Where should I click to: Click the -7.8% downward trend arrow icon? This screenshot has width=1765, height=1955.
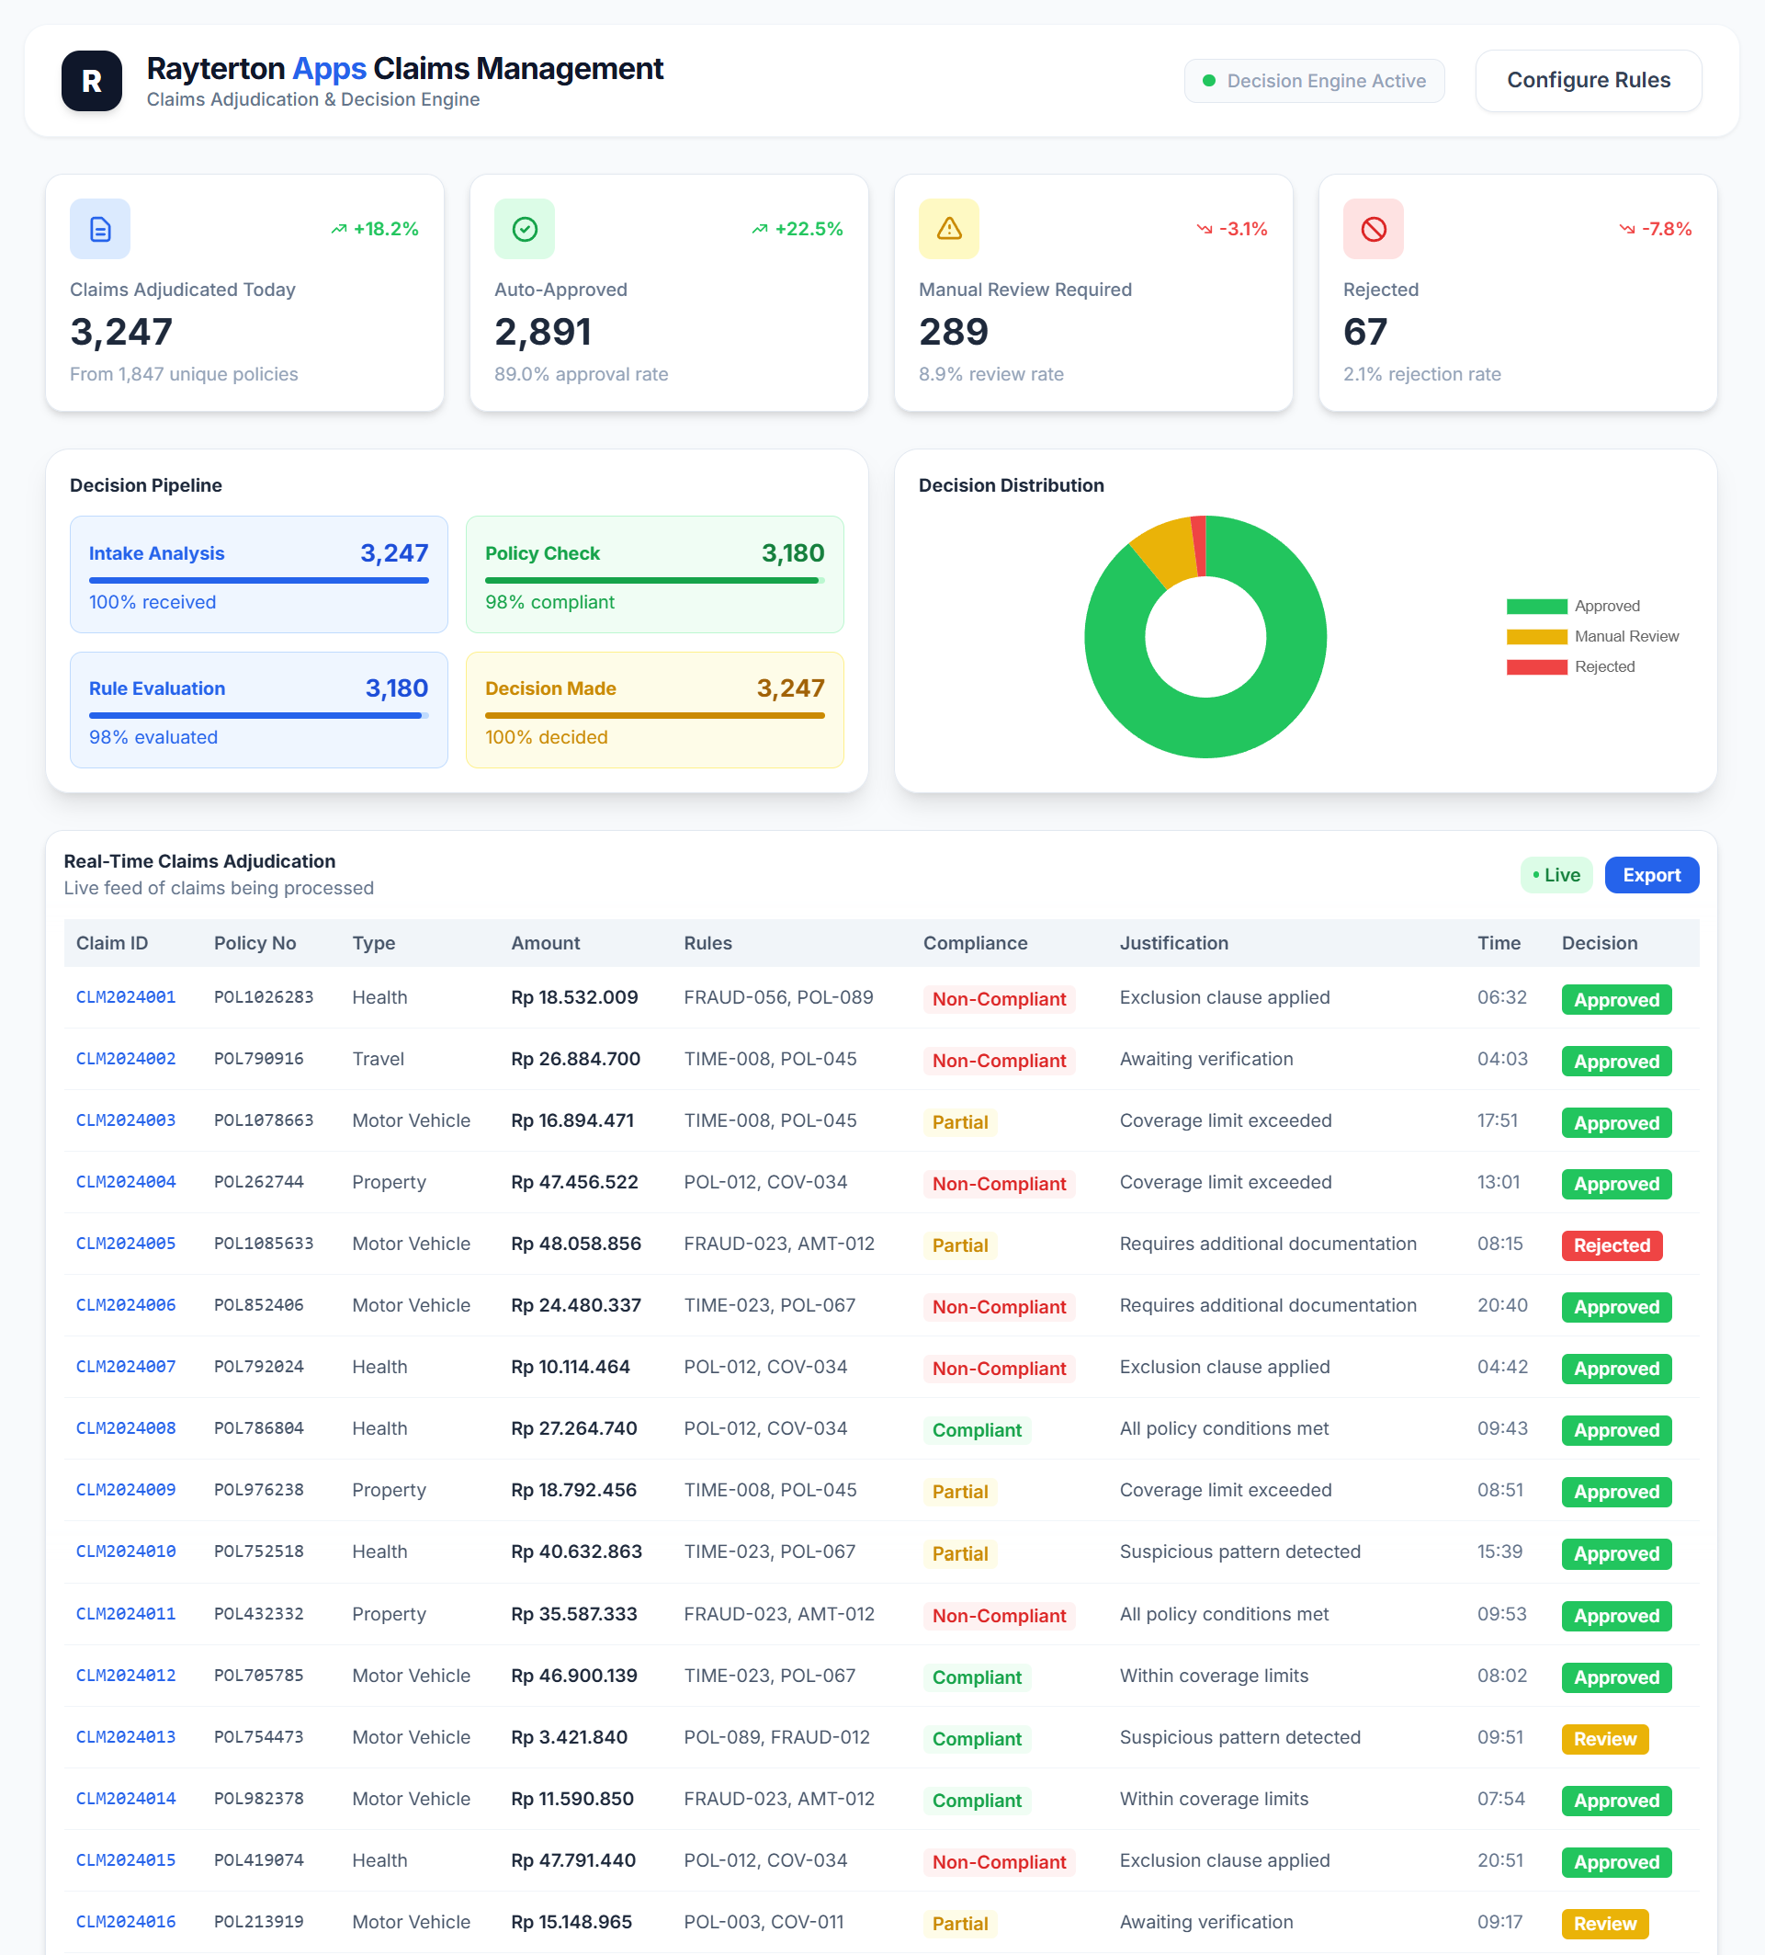coord(1626,230)
